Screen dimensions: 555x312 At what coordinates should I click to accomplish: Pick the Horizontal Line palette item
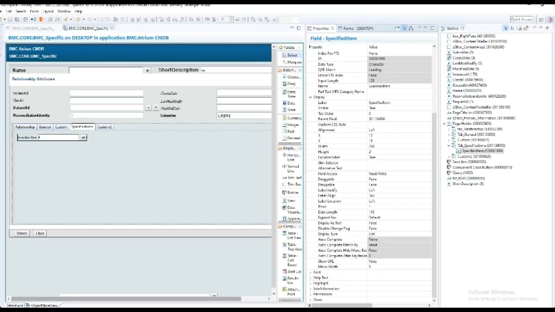[291, 157]
